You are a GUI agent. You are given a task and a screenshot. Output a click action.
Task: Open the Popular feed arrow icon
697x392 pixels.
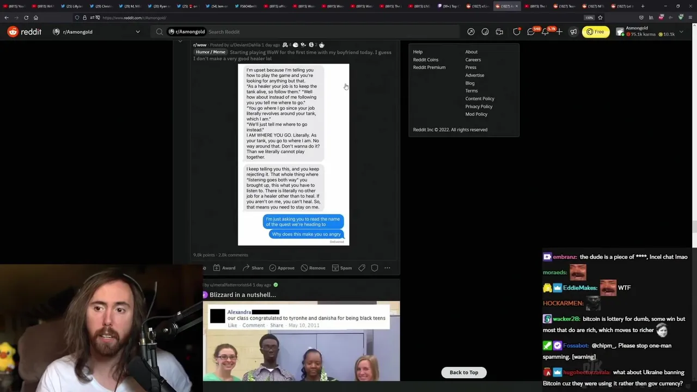coord(471,32)
